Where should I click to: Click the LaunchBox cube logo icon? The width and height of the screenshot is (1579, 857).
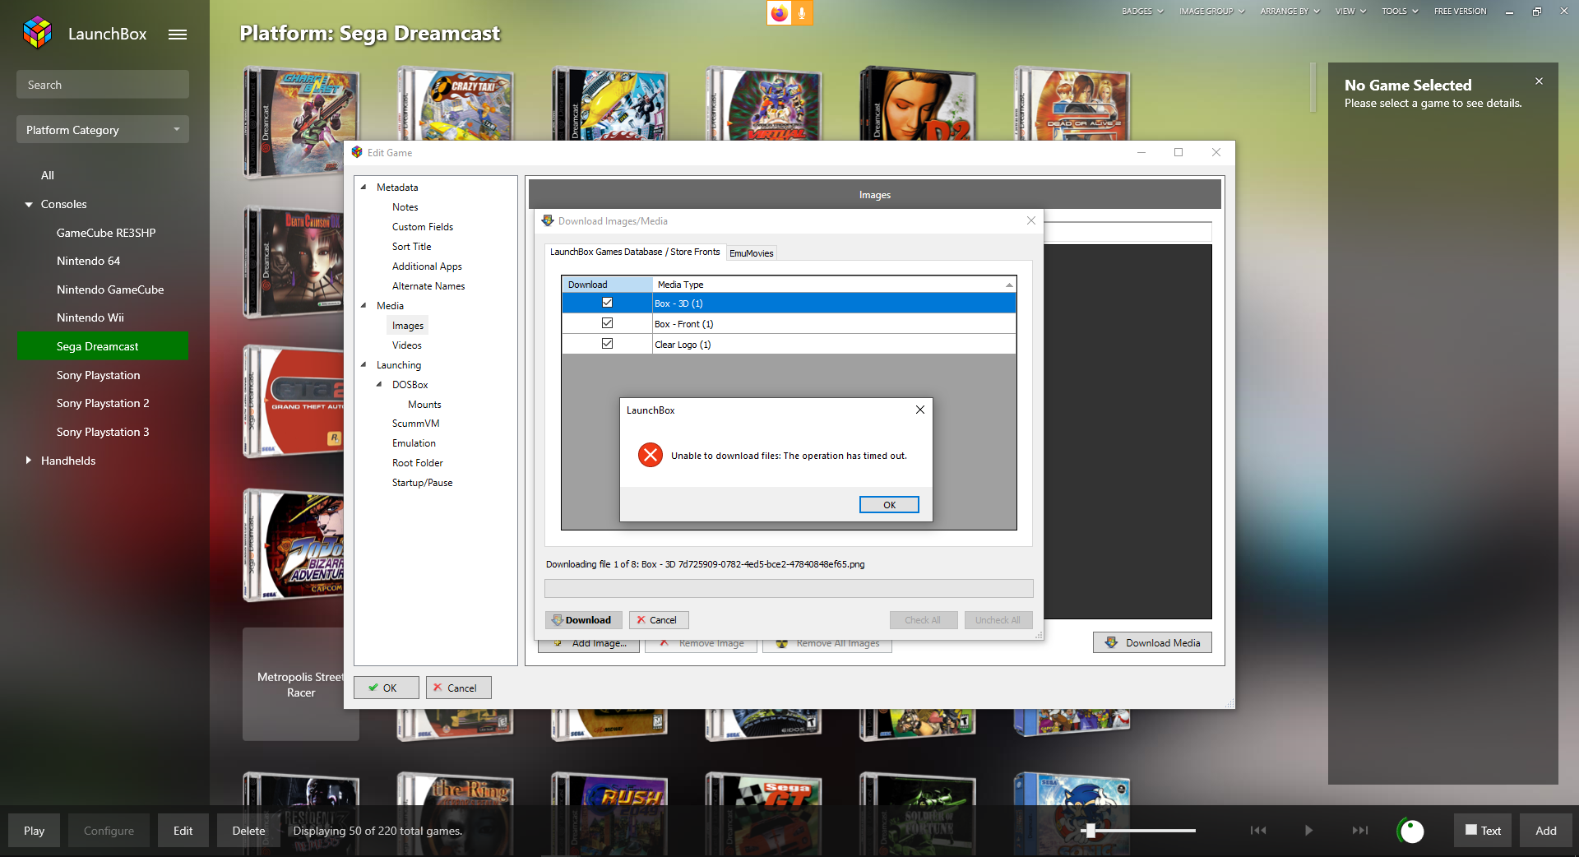point(37,33)
